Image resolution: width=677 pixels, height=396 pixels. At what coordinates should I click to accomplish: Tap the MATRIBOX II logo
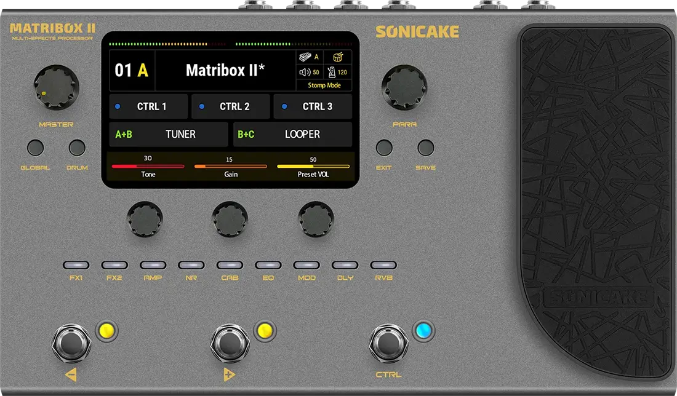(53, 28)
